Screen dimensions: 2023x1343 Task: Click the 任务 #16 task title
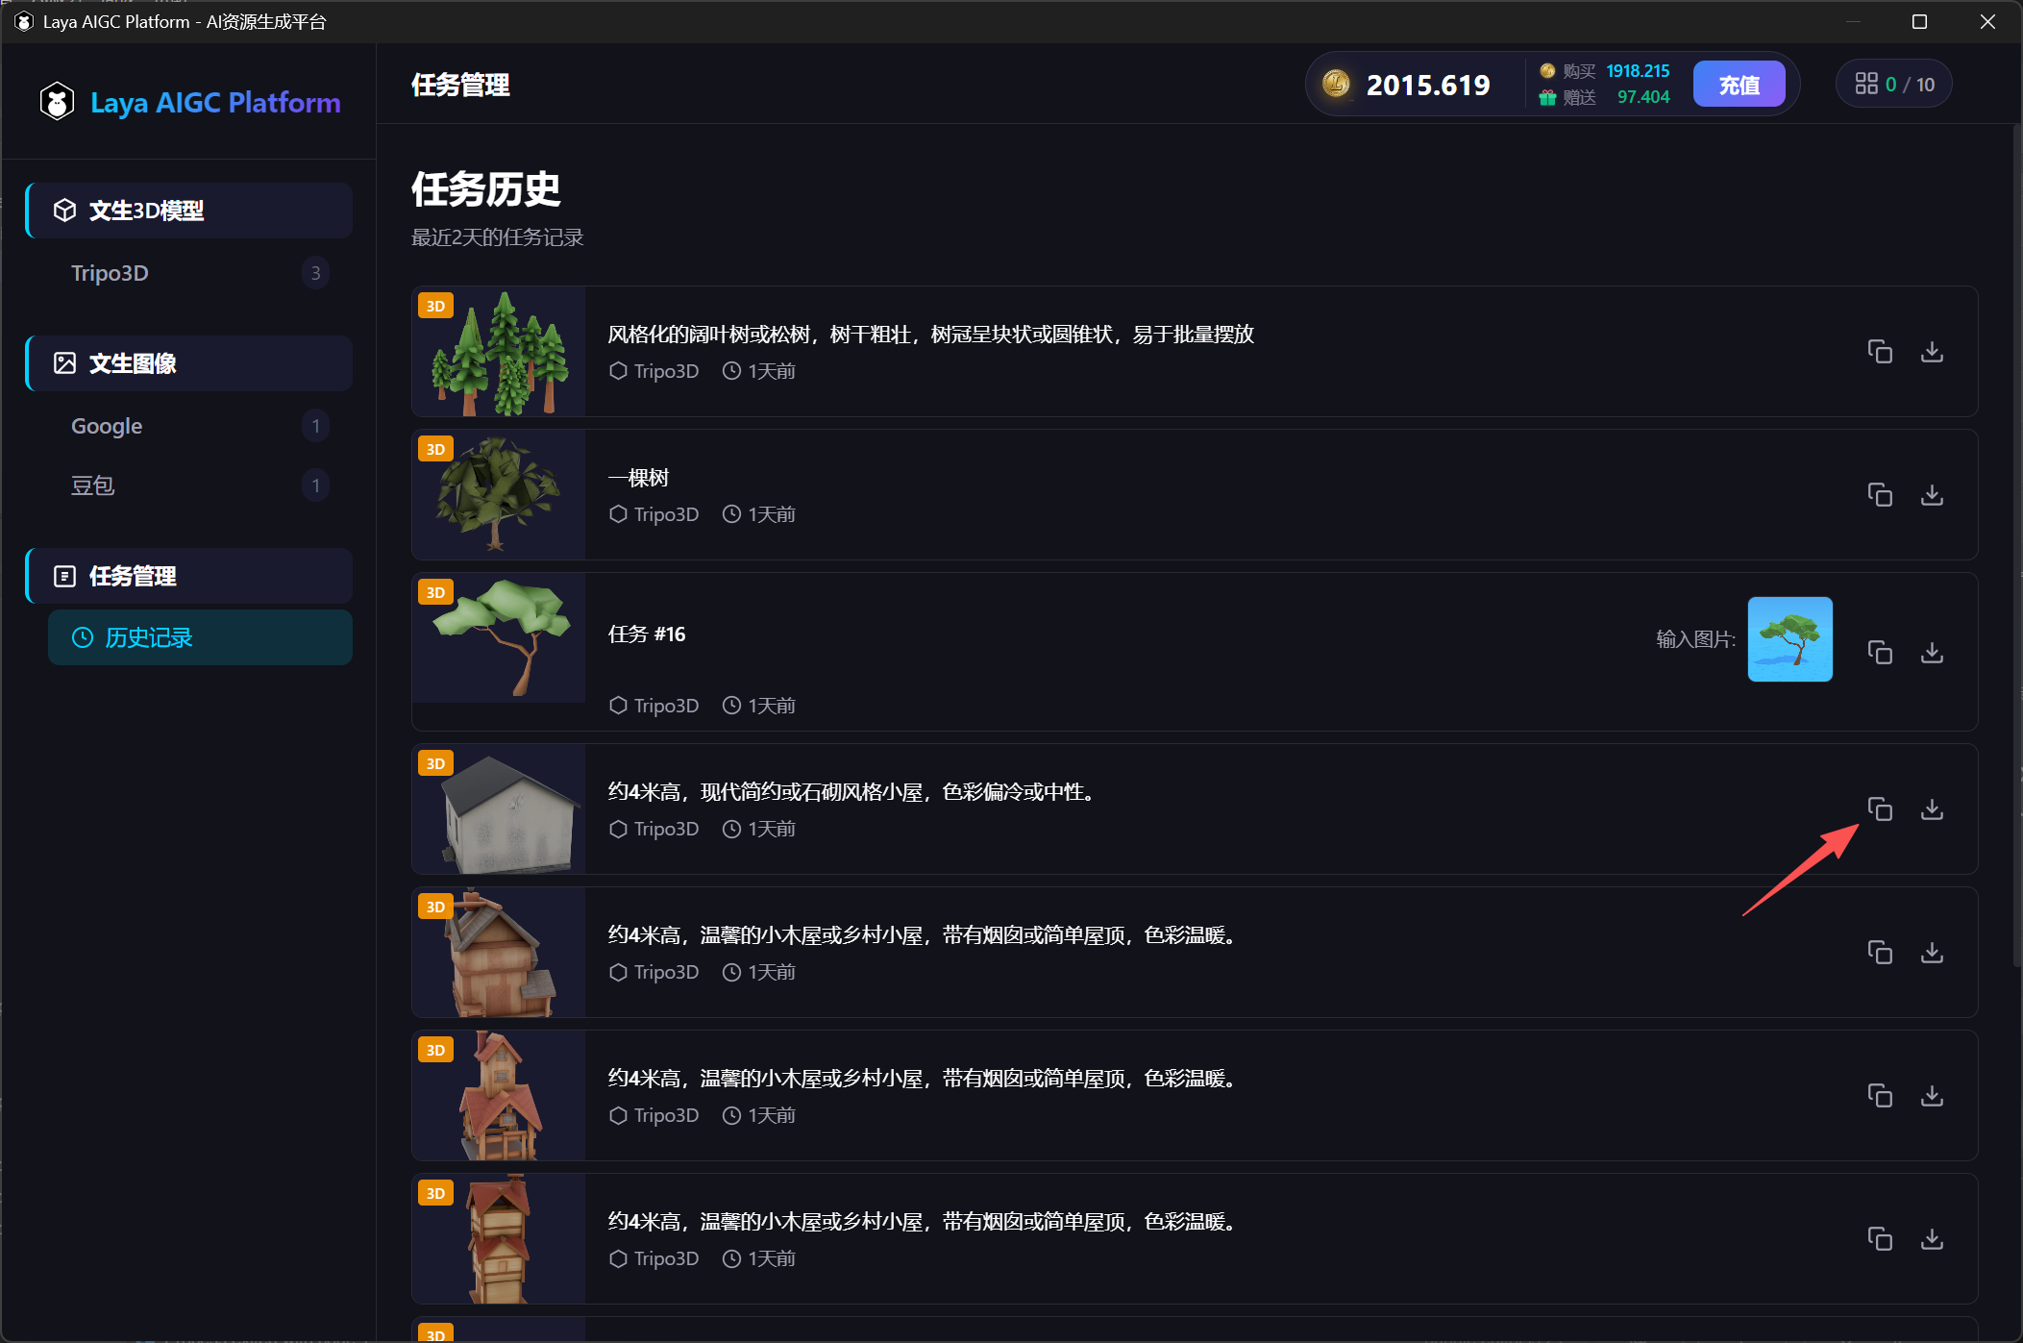pos(647,634)
